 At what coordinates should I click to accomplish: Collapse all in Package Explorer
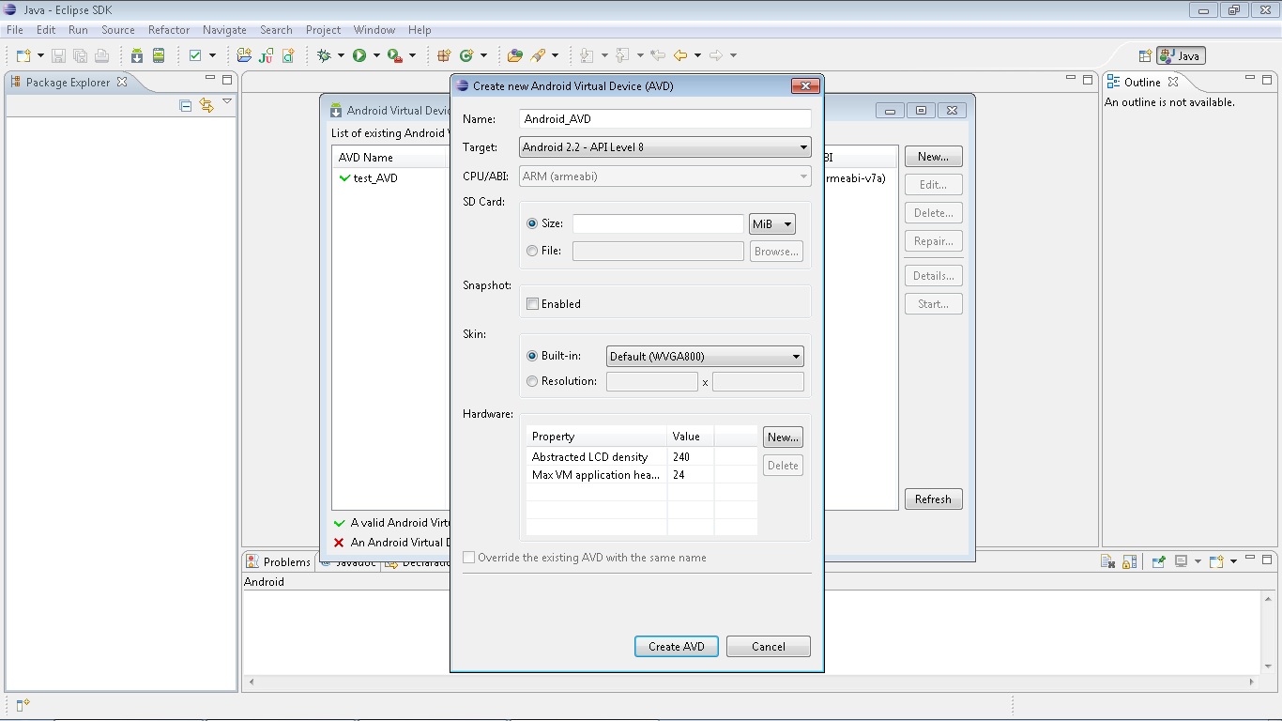(x=186, y=105)
